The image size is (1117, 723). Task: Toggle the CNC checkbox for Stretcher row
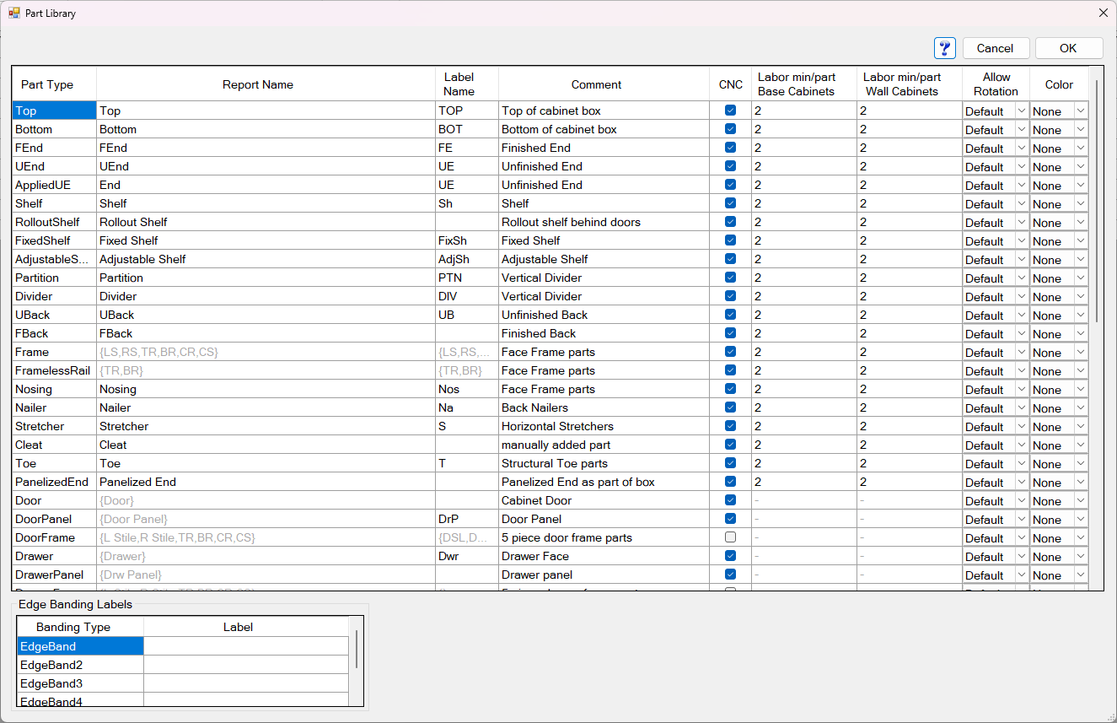click(x=730, y=426)
